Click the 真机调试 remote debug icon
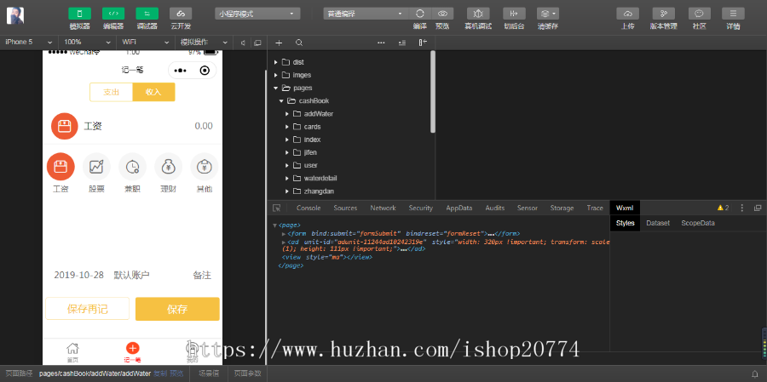The width and height of the screenshot is (767, 382). click(x=478, y=14)
